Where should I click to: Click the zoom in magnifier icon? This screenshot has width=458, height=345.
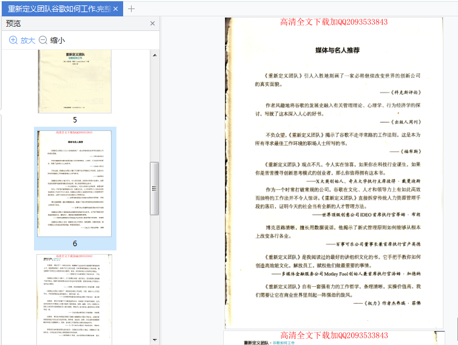pyautogui.click(x=13, y=40)
